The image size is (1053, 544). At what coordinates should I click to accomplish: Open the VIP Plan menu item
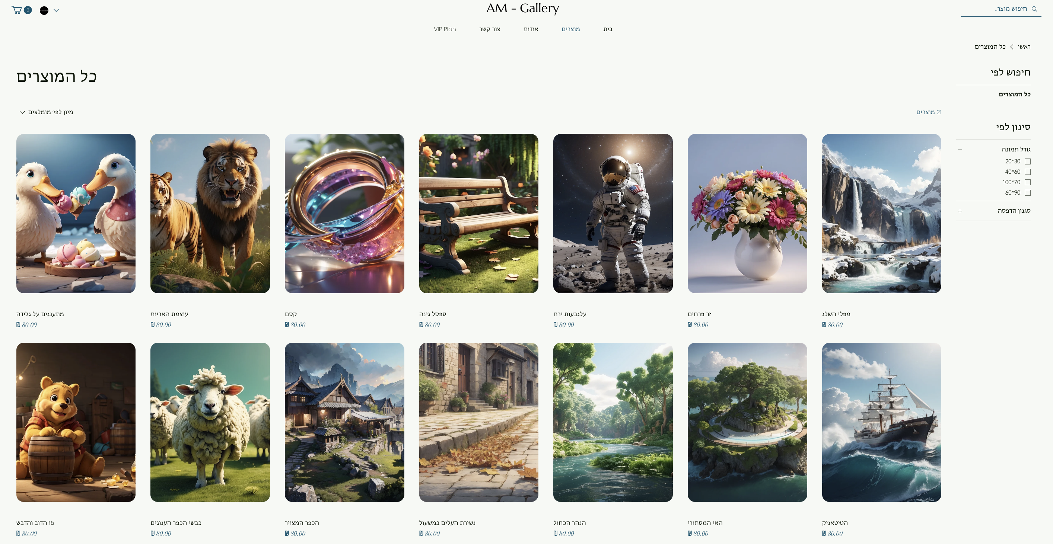(x=445, y=29)
